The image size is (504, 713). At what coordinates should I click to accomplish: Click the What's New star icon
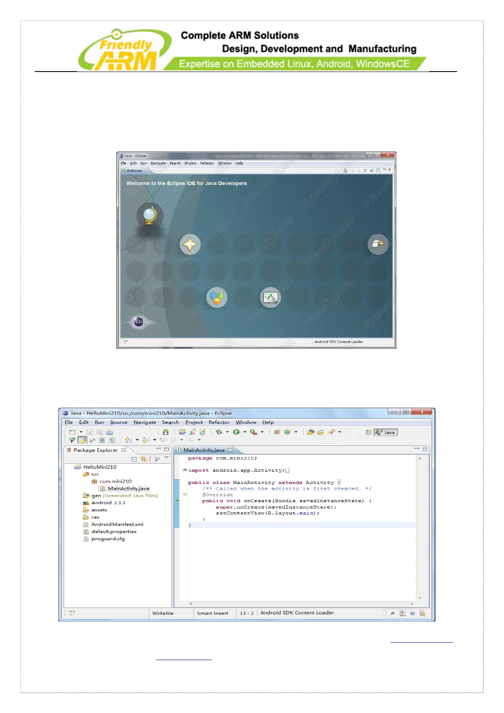[190, 244]
